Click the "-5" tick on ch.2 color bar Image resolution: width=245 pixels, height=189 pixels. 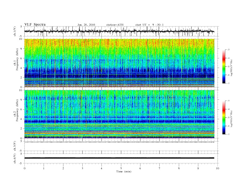(x=228, y=118)
